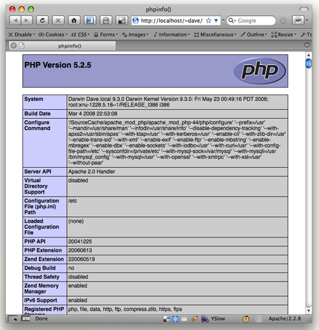
Task: Click the small window-squares status bar icon
Action: pyautogui.click(x=167, y=319)
